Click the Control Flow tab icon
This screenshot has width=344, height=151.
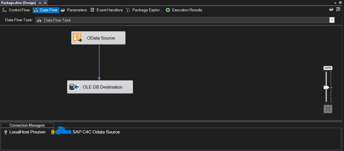coord(5,10)
